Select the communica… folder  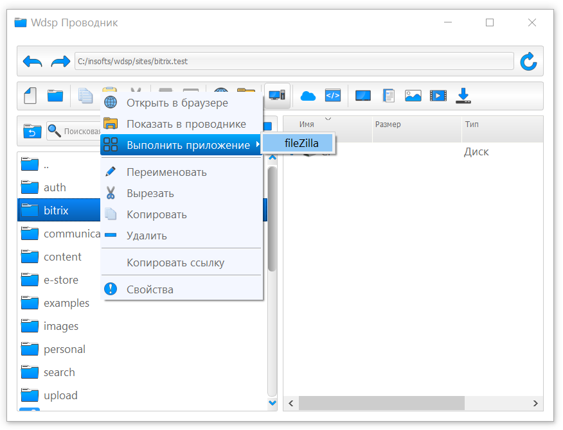click(59, 234)
